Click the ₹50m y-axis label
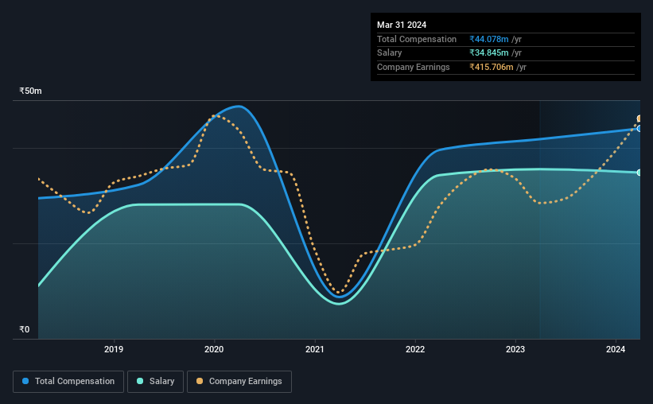 pyautogui.click(x=30, y=91)
